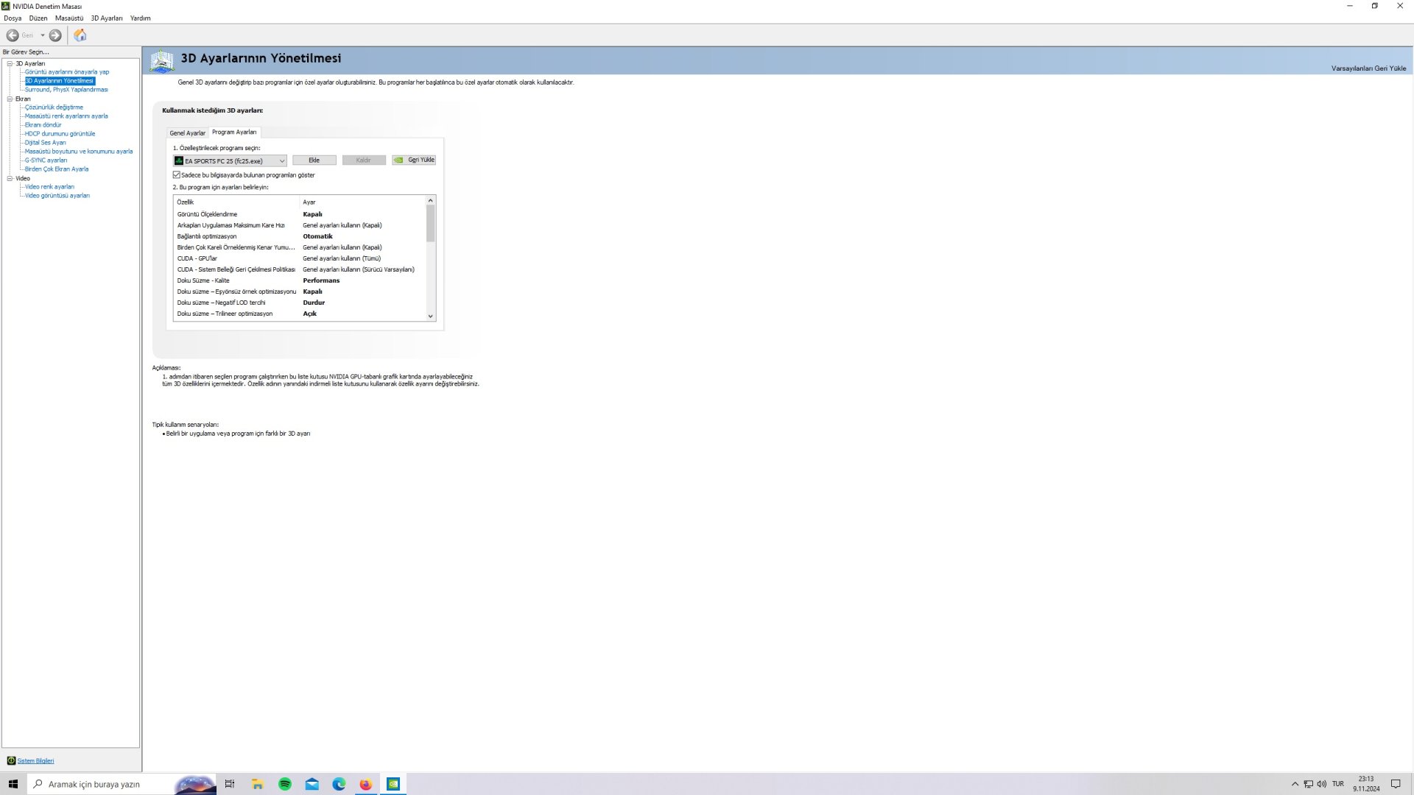Click the settings list scroll down arrow
Viewport: 1414px width, 795px height.
pyautogui.click(x=431, y=317)
